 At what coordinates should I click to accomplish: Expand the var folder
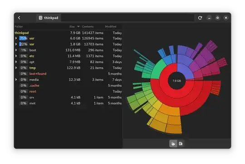tap(16, 44)
